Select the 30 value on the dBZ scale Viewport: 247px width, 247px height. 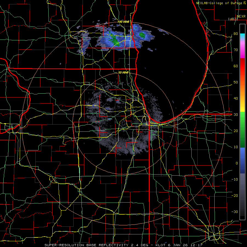(x=236, y=115)
